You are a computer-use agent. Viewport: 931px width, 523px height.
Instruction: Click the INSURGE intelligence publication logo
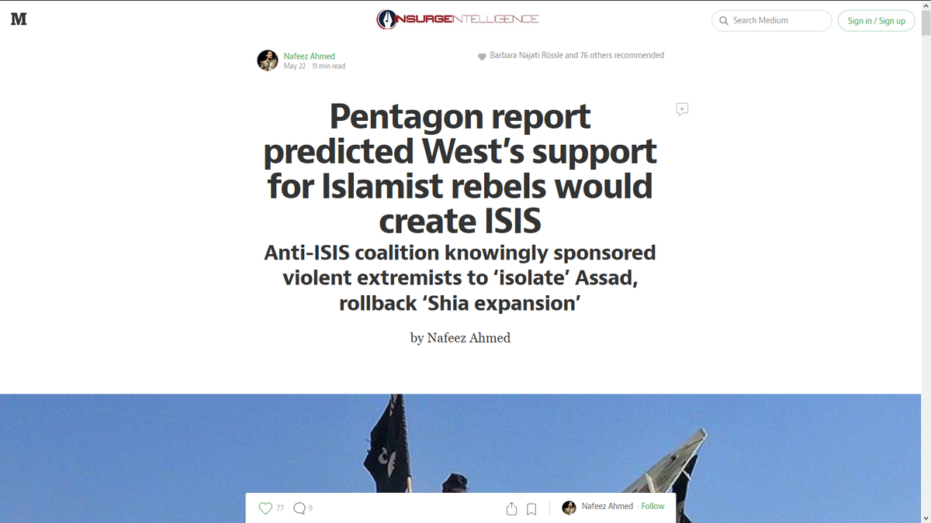[458, 19]
